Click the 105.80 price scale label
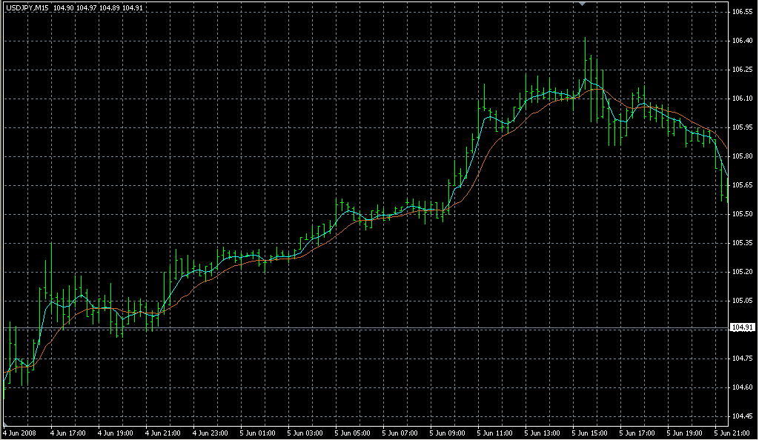Screen dimensions: 759x440 743,156
